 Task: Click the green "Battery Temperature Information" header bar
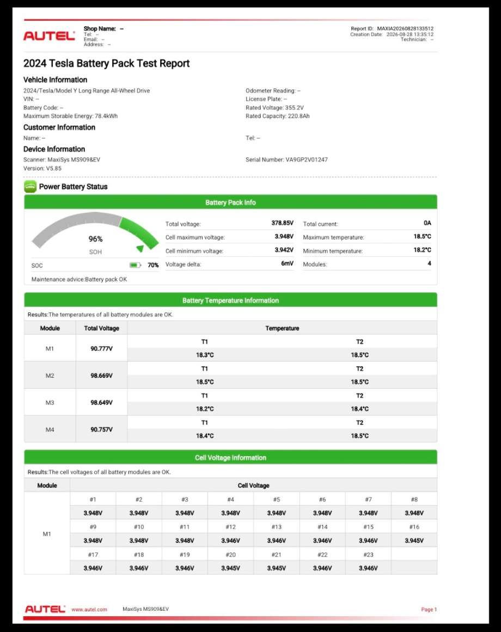[230, 300]
